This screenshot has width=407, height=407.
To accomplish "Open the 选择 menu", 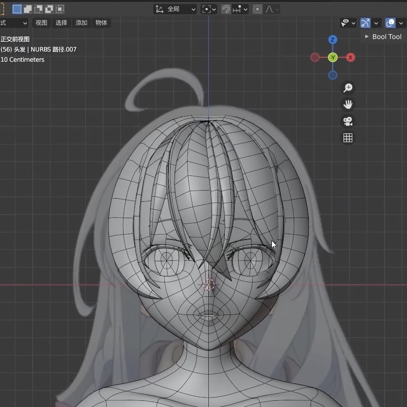I will click(x=61, y=23).
